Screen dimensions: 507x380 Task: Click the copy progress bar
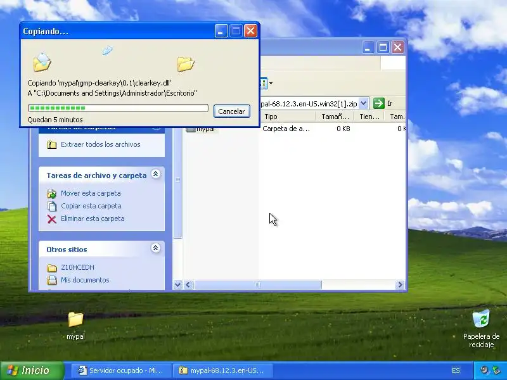point(118,108)
